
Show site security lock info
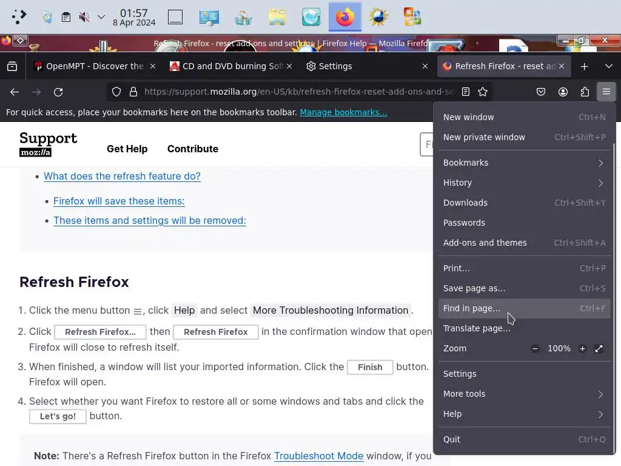click(x=133, y=92)
